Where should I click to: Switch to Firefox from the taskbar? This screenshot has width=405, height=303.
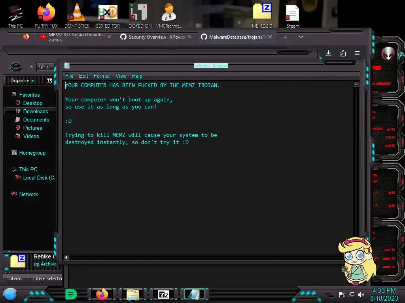(x=102, y=294)
